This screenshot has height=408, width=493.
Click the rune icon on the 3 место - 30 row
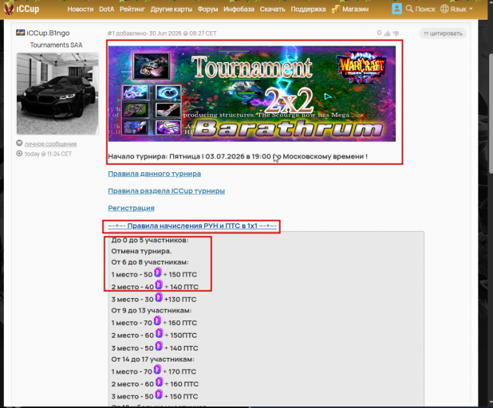[x=159, y=297]
